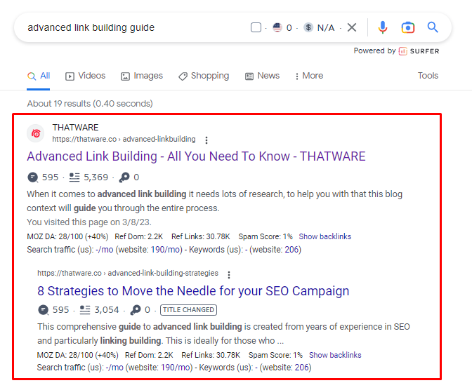Click word count icon next to 5,369
This screenshot has height=383, width=472.
(x=74, y=177)
